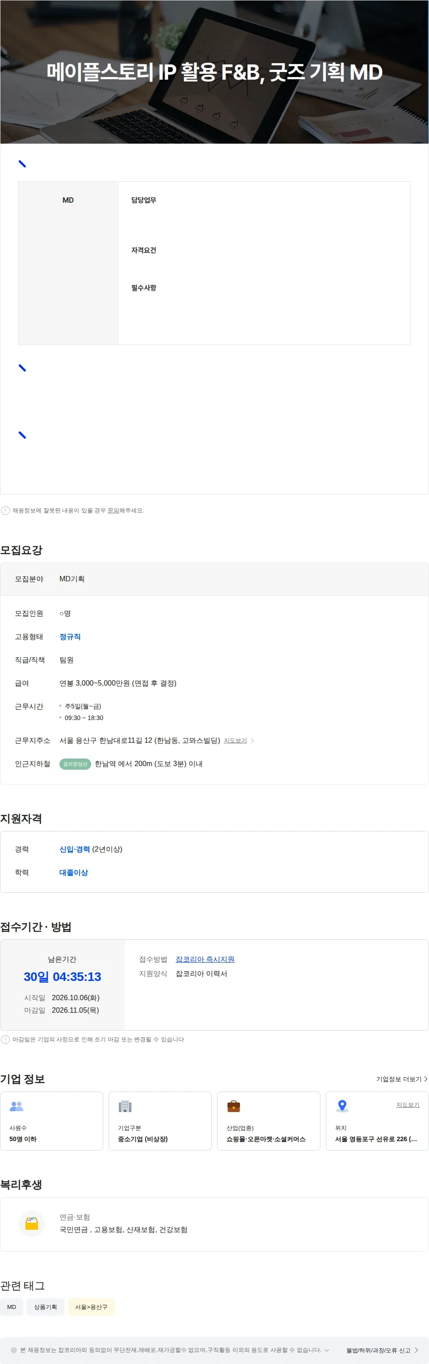
Task: Click the salary text 연봉 3,000~5,000만원
Action: 94,684
